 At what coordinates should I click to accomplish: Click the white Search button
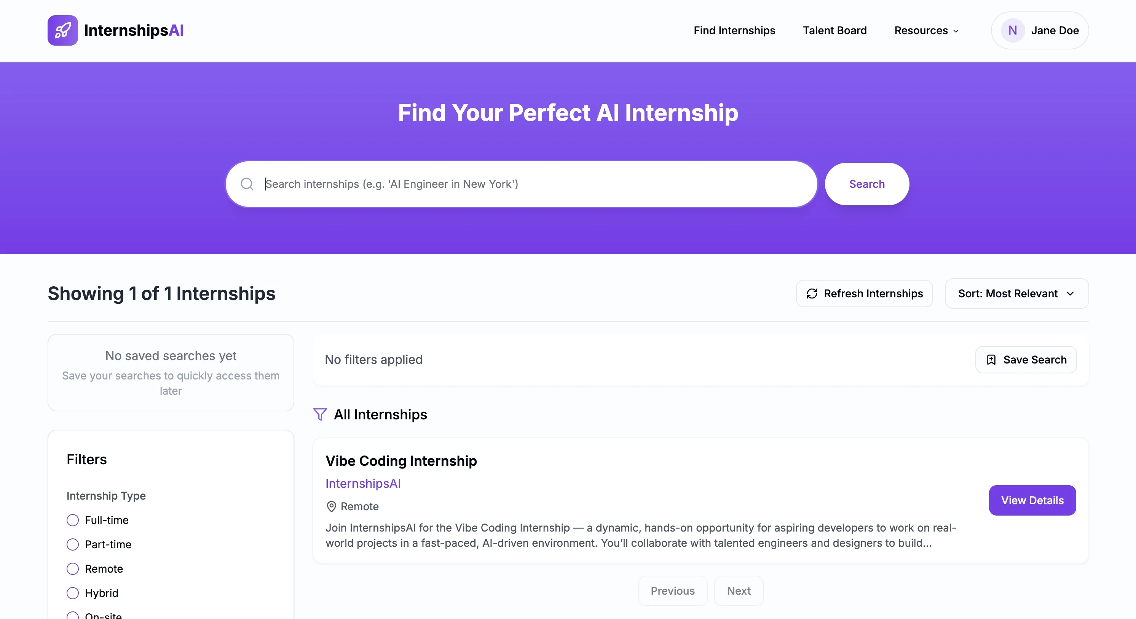point(866,184)
